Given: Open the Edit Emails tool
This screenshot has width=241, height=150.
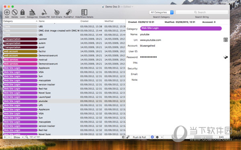Looking at the screenshot, I should tap(57, 12).
